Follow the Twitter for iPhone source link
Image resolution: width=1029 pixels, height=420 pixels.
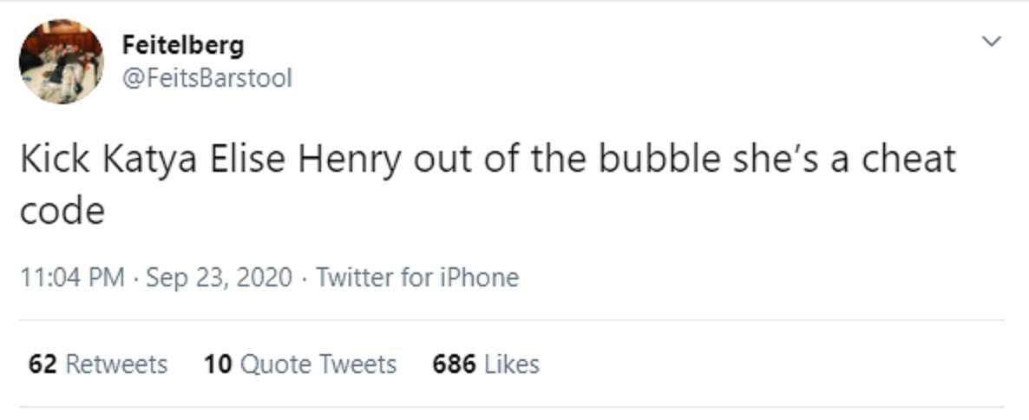417,277
